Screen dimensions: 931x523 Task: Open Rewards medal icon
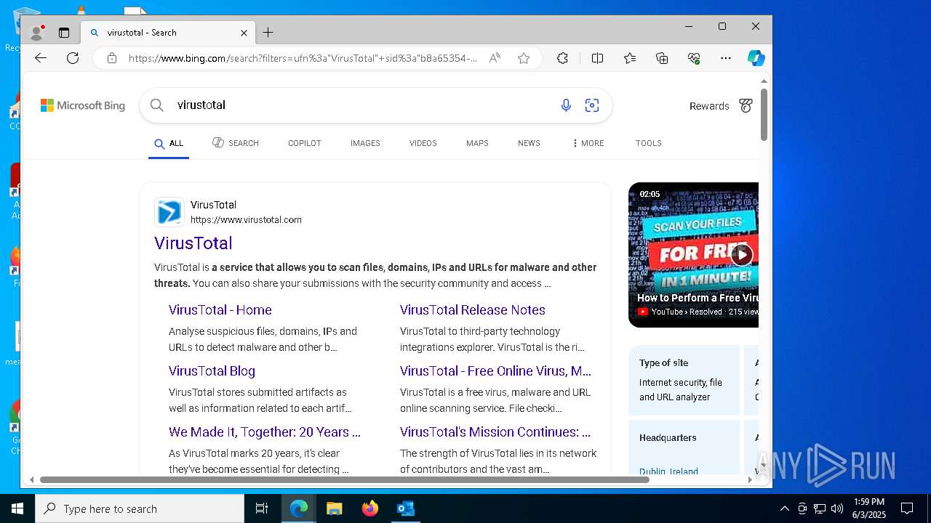click(x=746, y=106)
